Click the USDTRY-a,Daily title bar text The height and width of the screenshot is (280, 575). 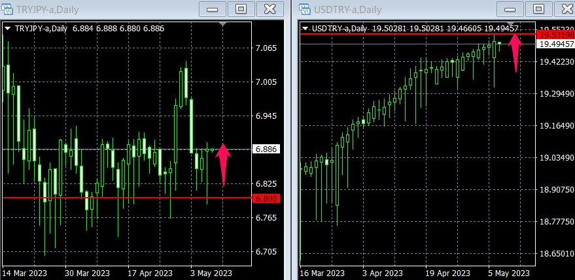(x=347, y=10)
